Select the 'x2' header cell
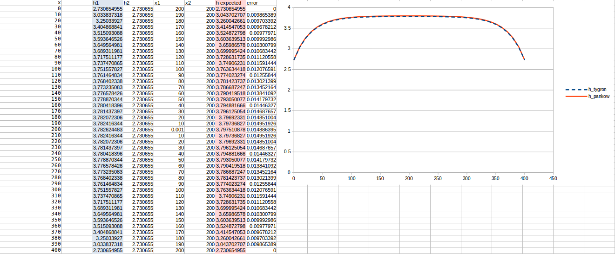Viewport: 615px width, 254px height. click(x=200, y=3)
